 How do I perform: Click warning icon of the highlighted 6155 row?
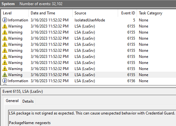(5, 75)
